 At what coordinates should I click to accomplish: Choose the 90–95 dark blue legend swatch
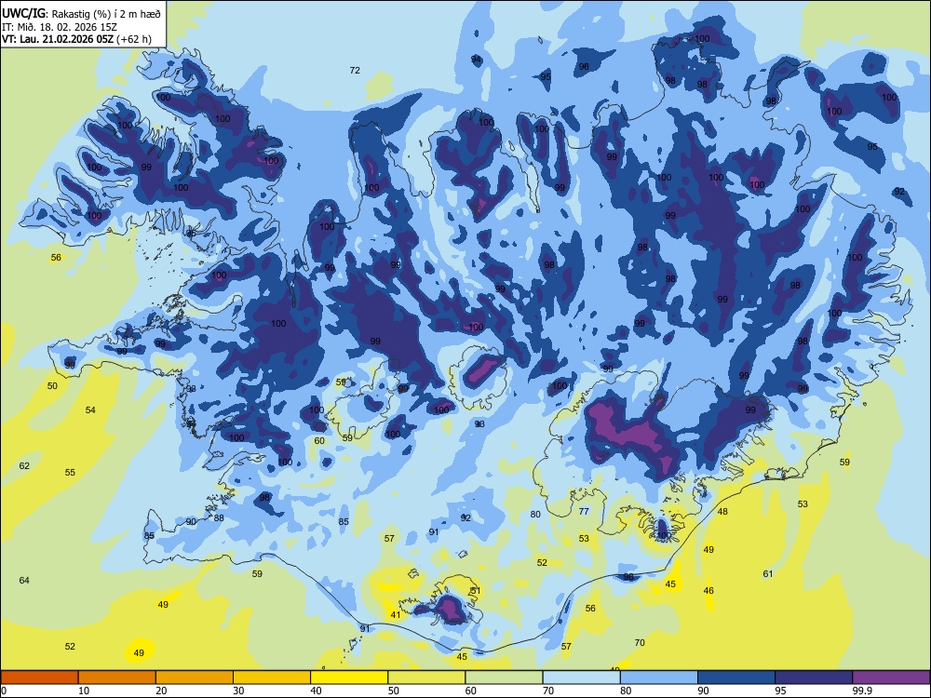(x=736, y=678)
